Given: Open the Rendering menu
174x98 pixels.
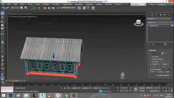Looking at the screenshot, I should tap(79, 4).
